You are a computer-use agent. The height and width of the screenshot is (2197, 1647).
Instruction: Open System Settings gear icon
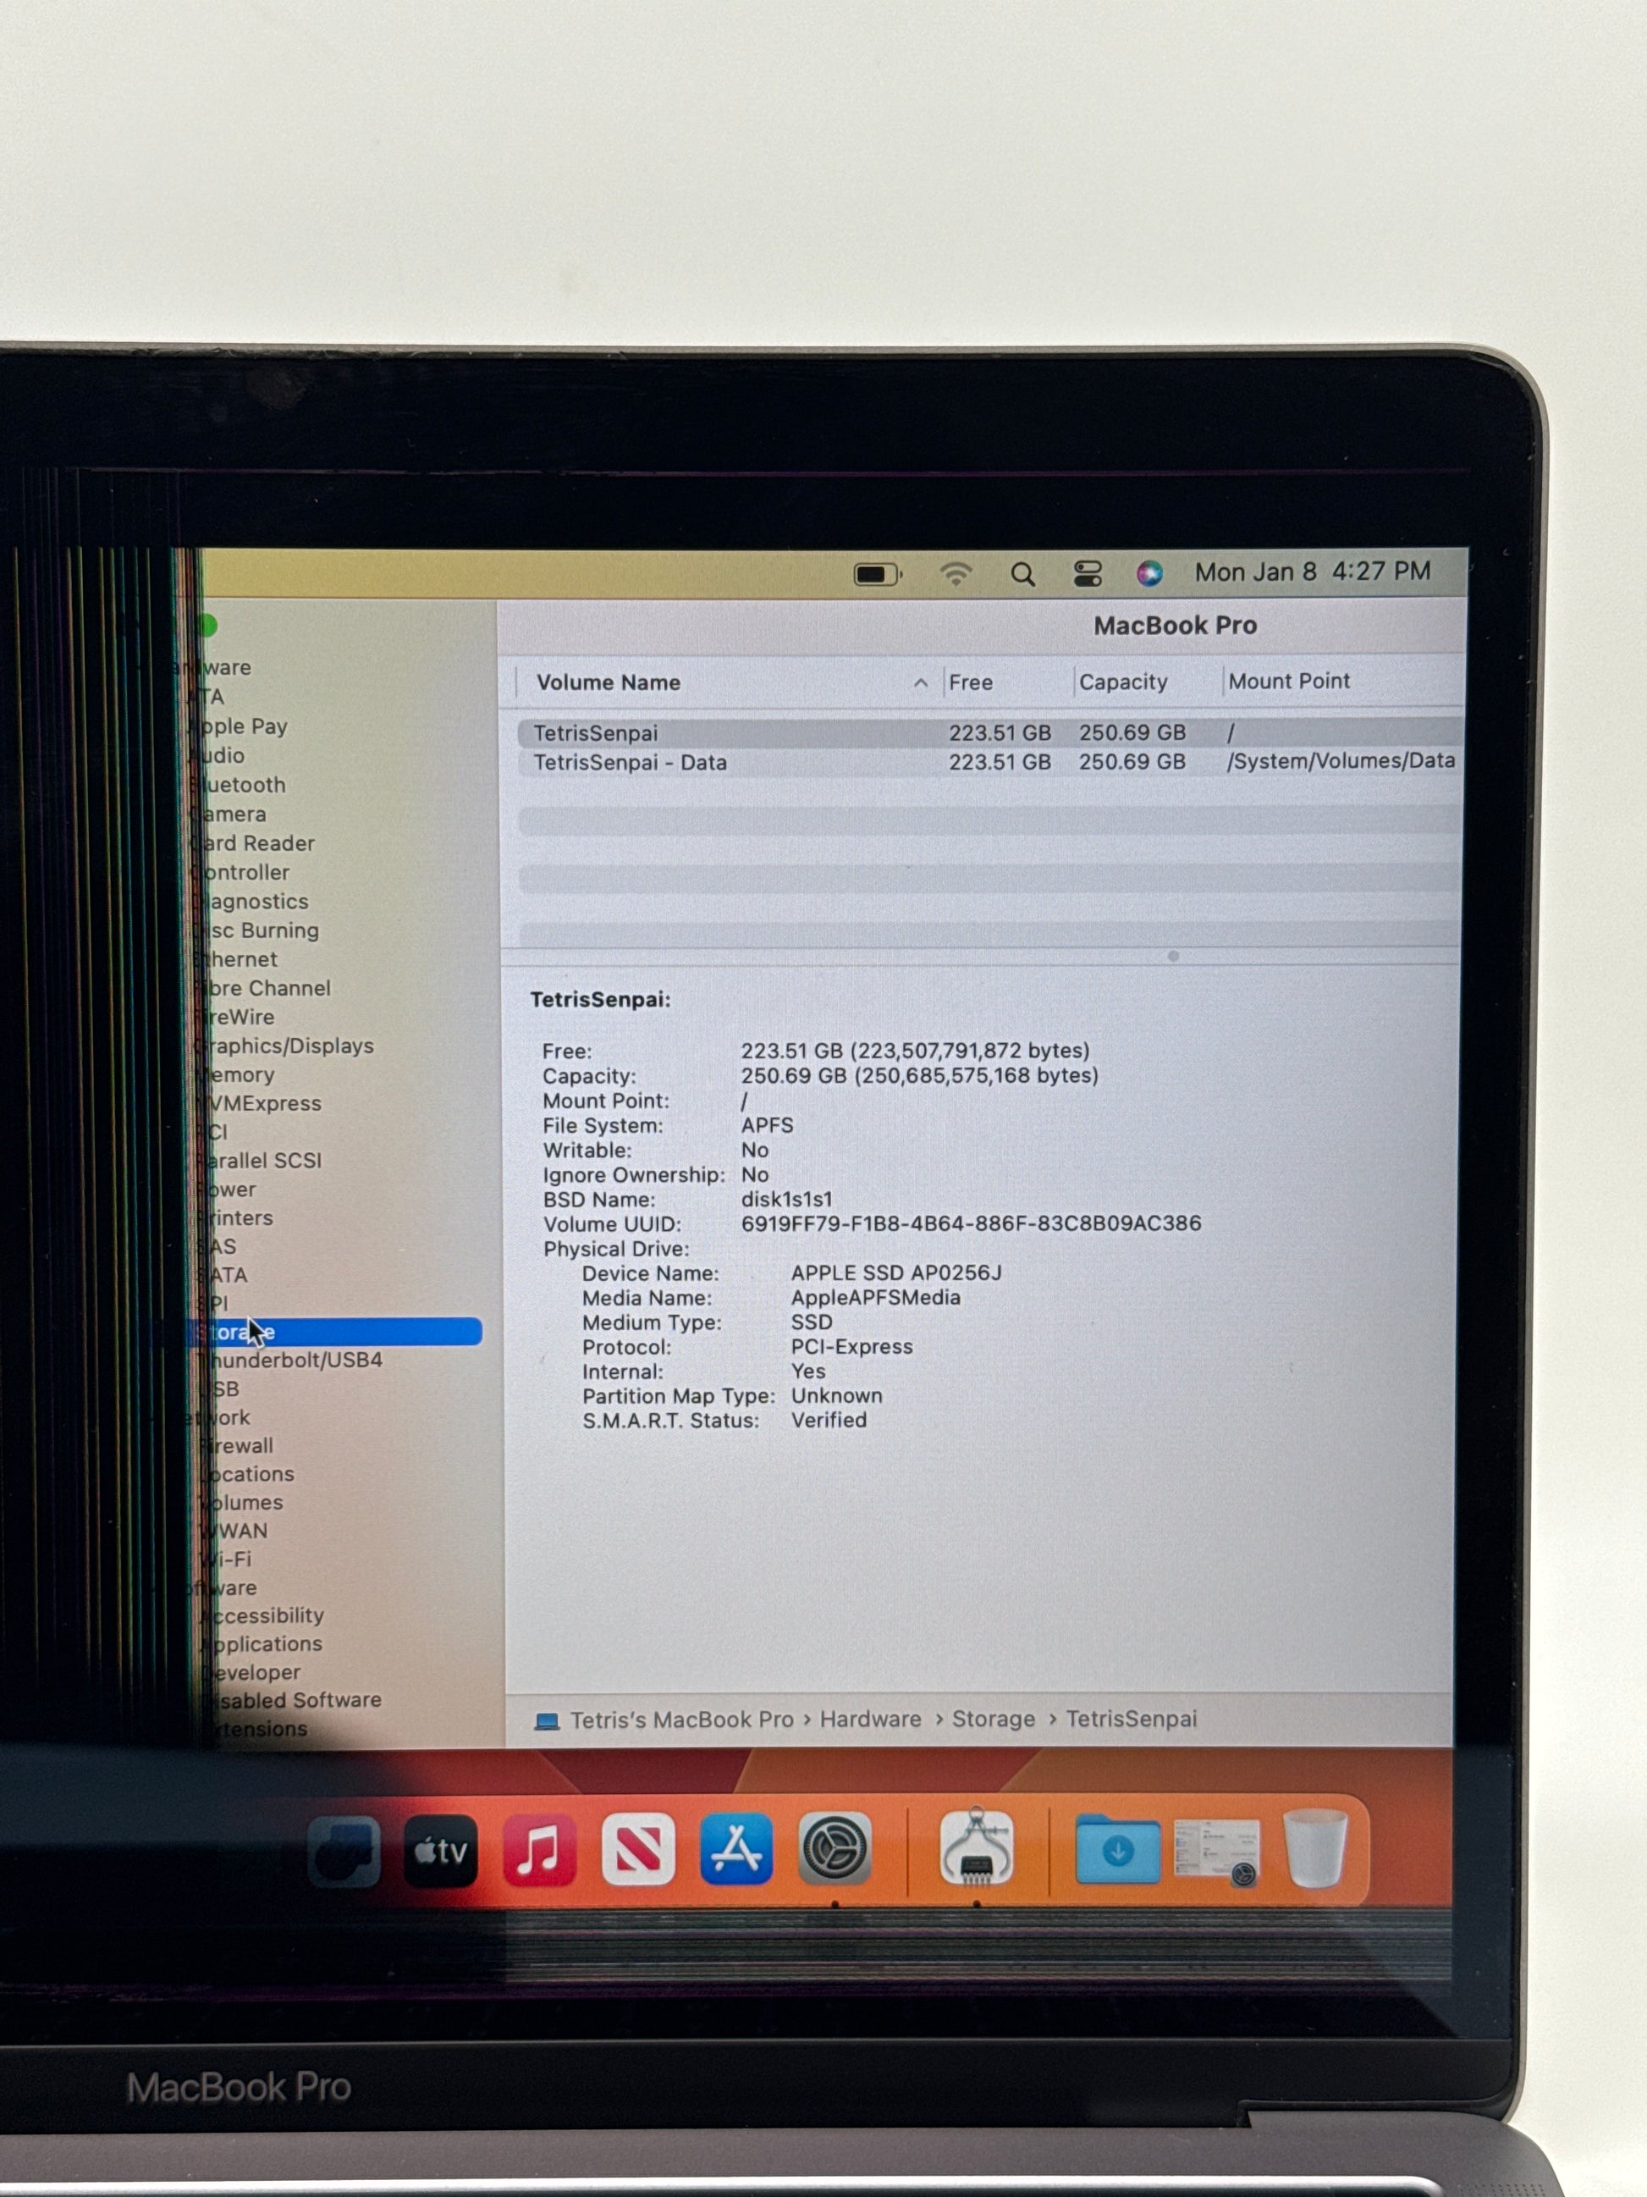tap(835, 1851)
